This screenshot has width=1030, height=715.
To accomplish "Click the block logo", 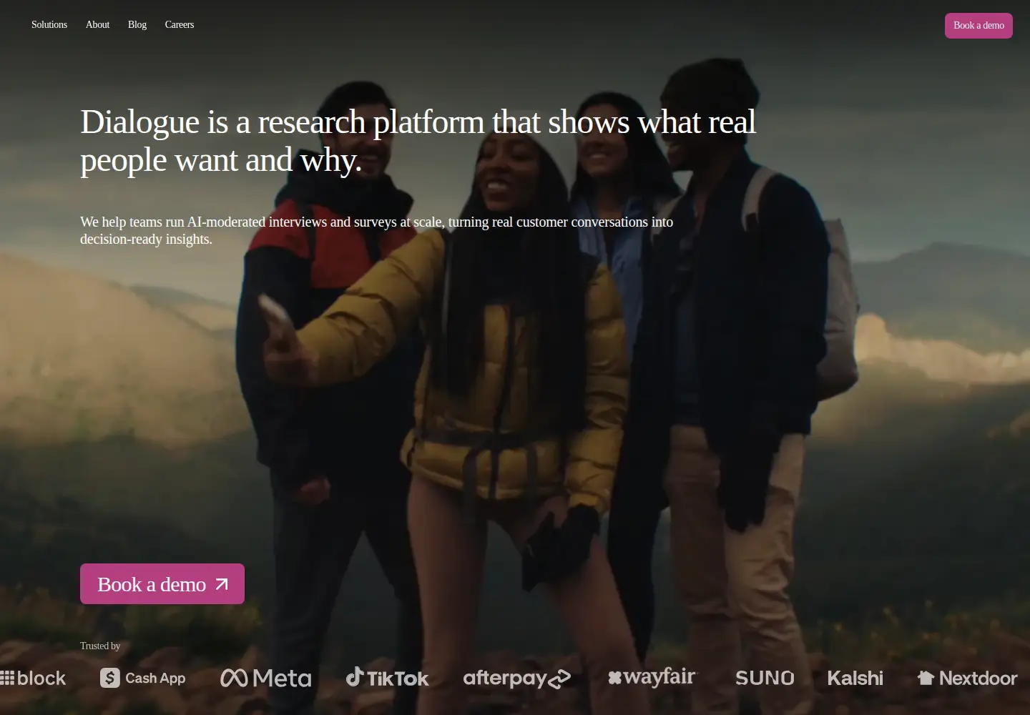I will click(33, 678).
